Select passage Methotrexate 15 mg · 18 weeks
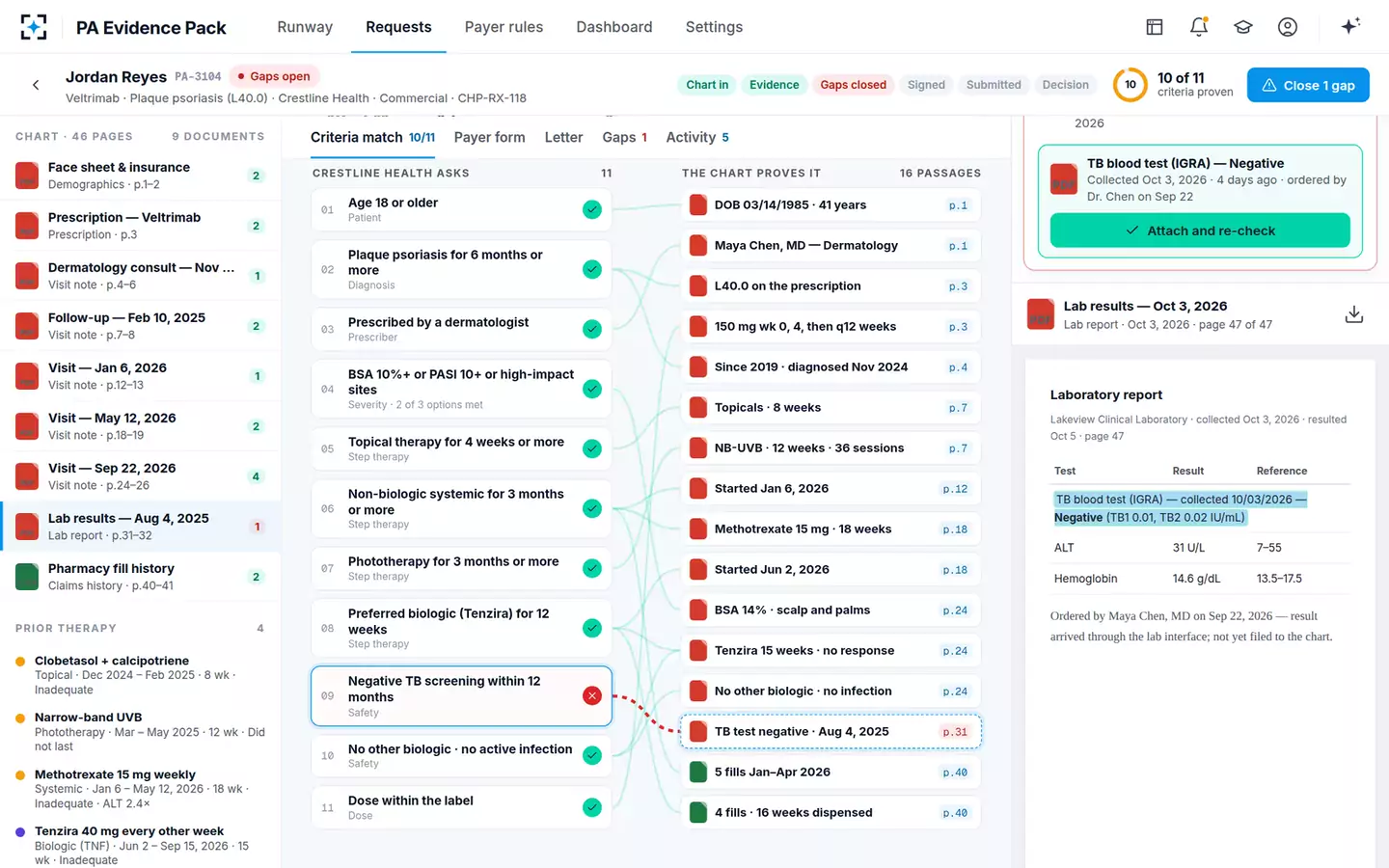Screen dimensions: 1389x868 tap(831, 529)
